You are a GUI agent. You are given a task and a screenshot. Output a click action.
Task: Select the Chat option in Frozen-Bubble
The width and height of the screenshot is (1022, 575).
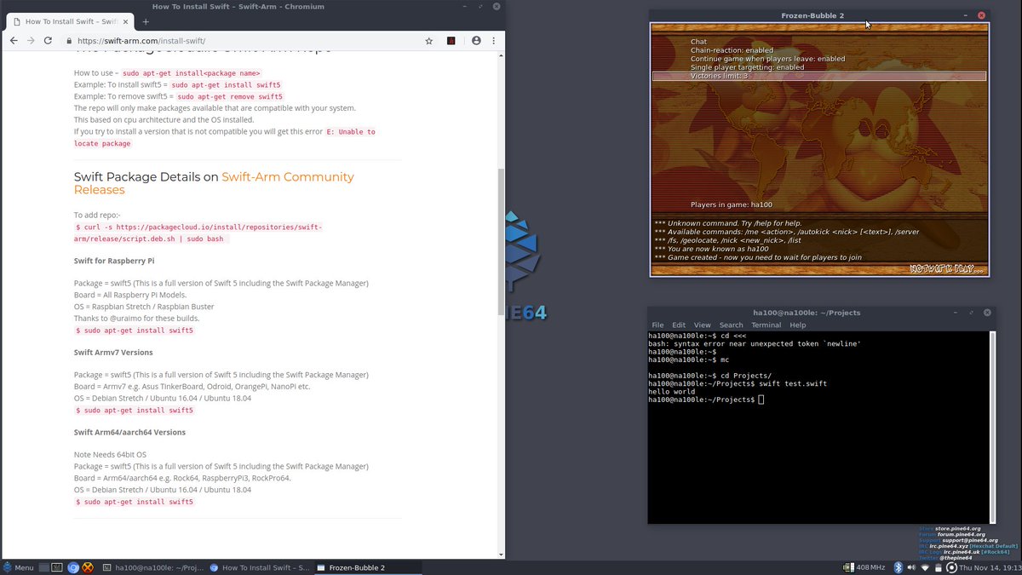point(698,42)
